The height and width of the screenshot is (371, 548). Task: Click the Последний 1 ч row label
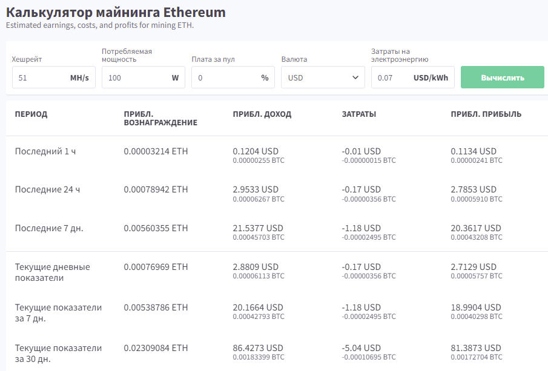click(x=45, y=151)
